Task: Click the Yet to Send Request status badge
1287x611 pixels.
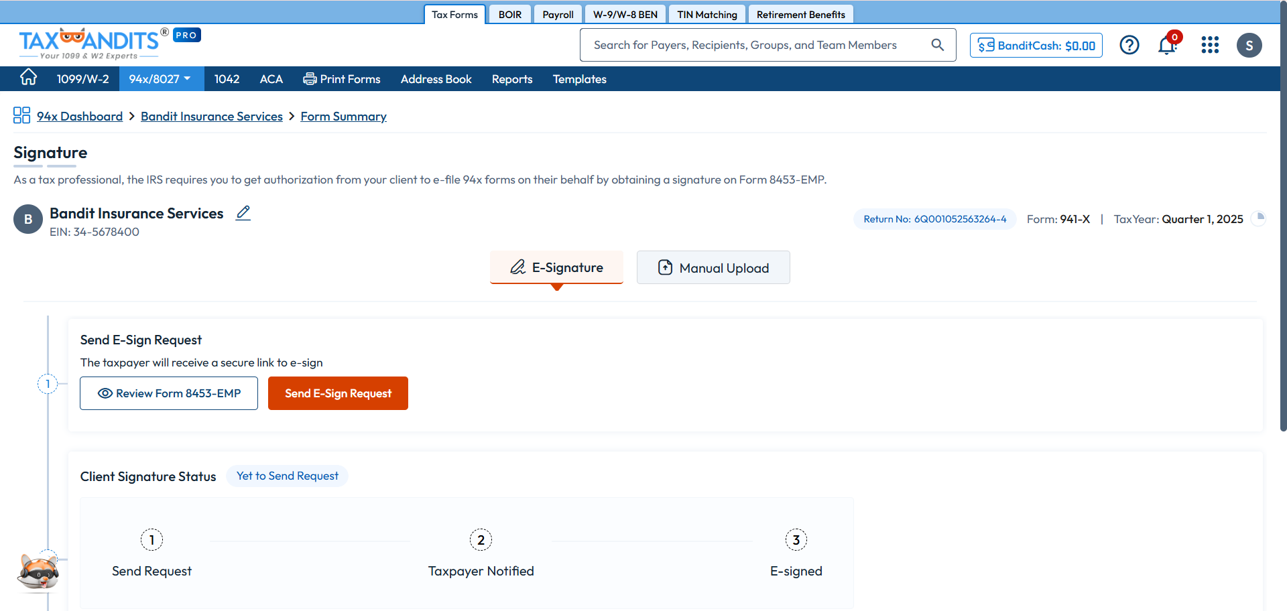Action: (x=288, y=476)
